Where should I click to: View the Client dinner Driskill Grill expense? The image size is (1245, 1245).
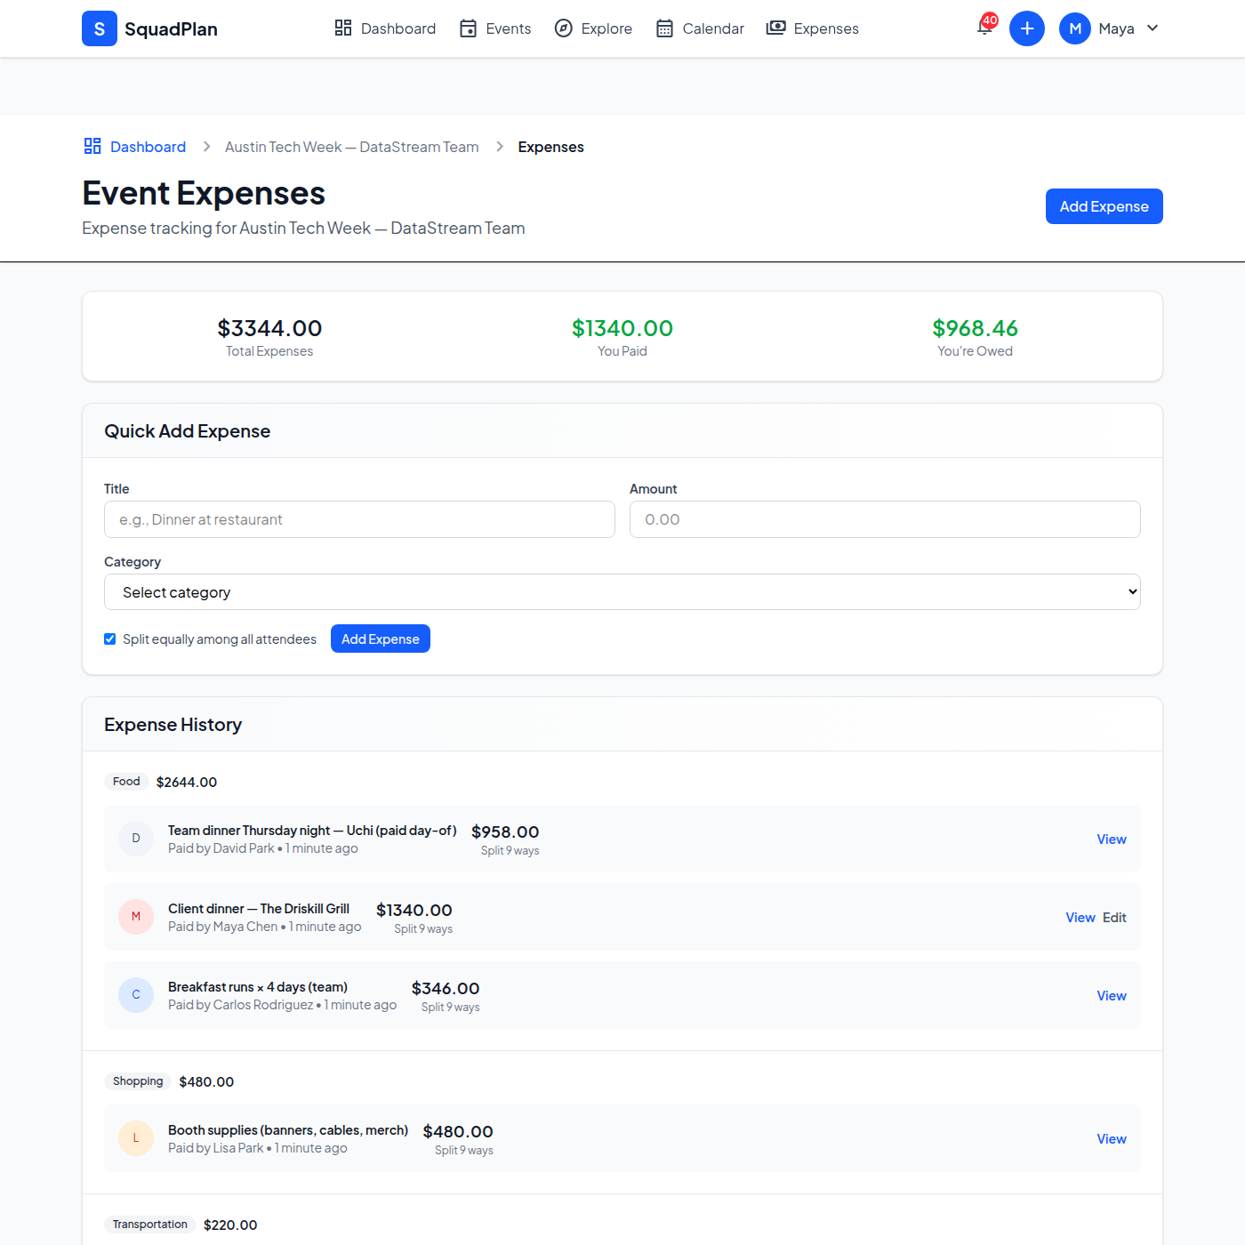point(1080,917)
